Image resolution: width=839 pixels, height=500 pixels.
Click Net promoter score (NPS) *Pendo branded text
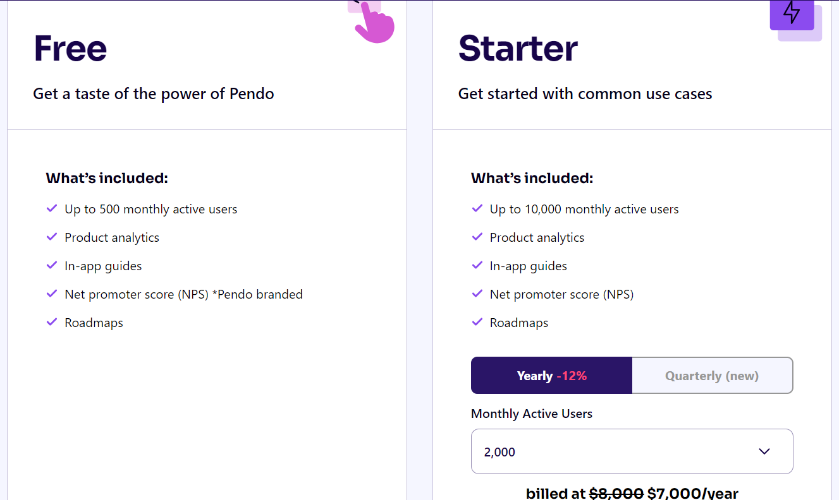[183, 294]
